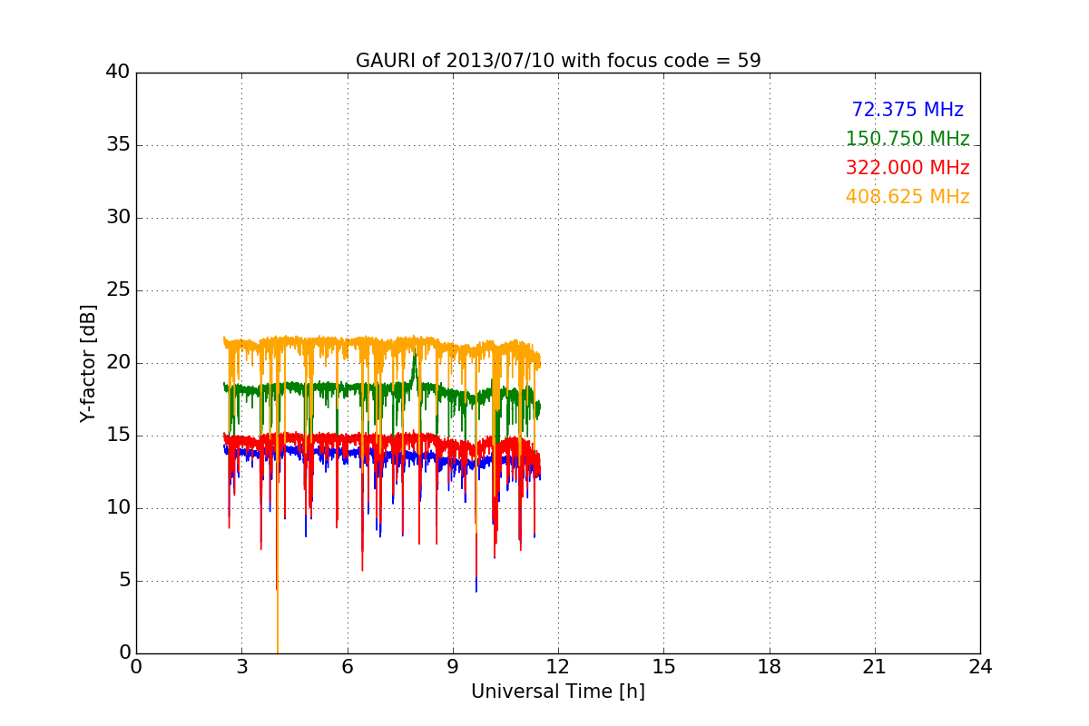Click the 'Universal Time [h]' x-axis label

click(558, 692)
